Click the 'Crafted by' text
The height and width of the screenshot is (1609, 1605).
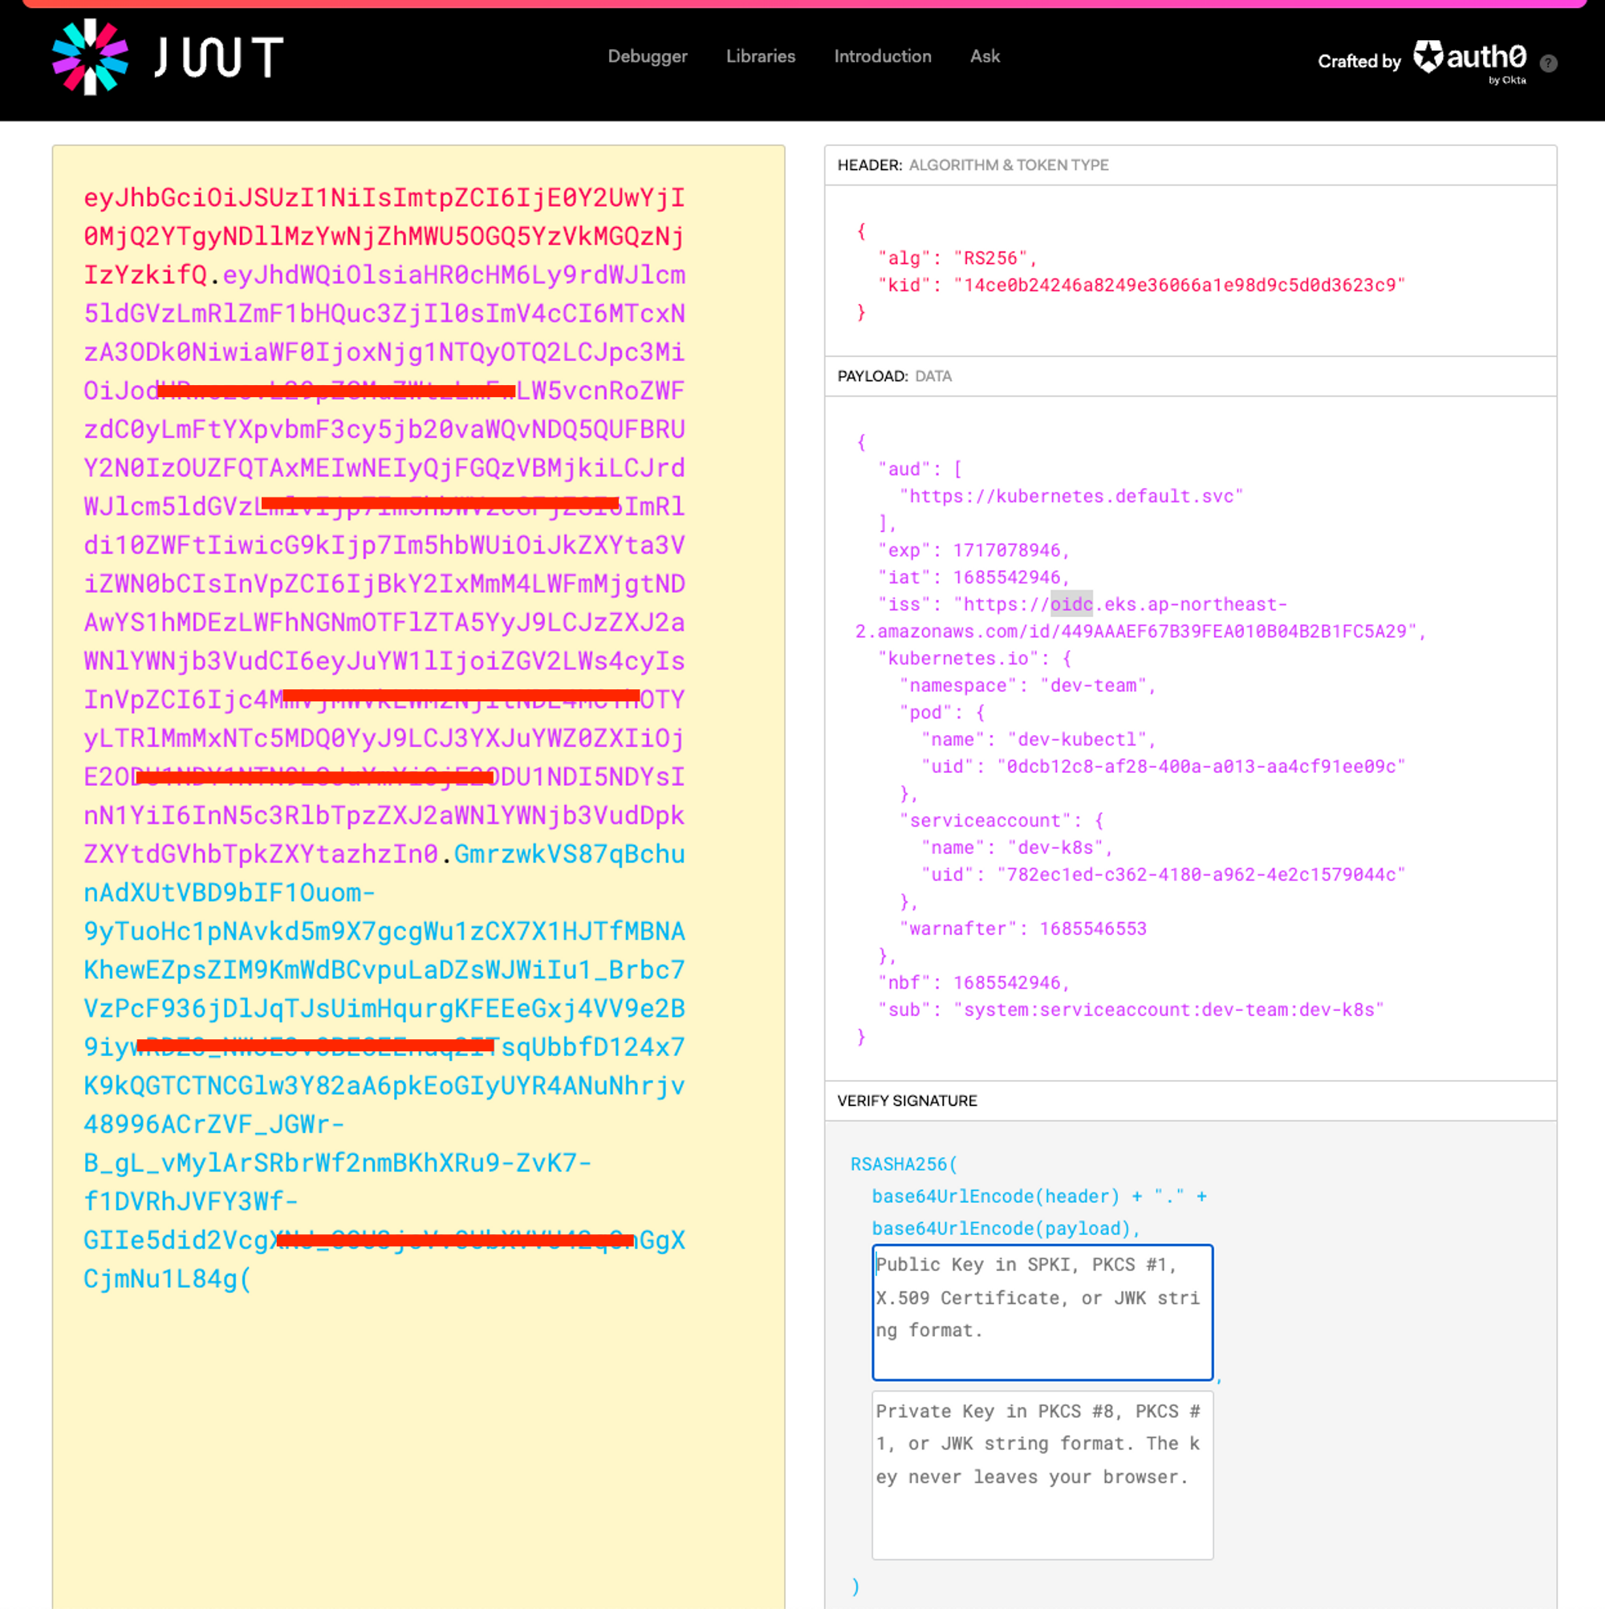tap(1359, 62)
